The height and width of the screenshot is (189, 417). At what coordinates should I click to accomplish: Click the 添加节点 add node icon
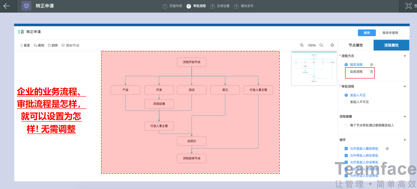click(x=63, y=45)
